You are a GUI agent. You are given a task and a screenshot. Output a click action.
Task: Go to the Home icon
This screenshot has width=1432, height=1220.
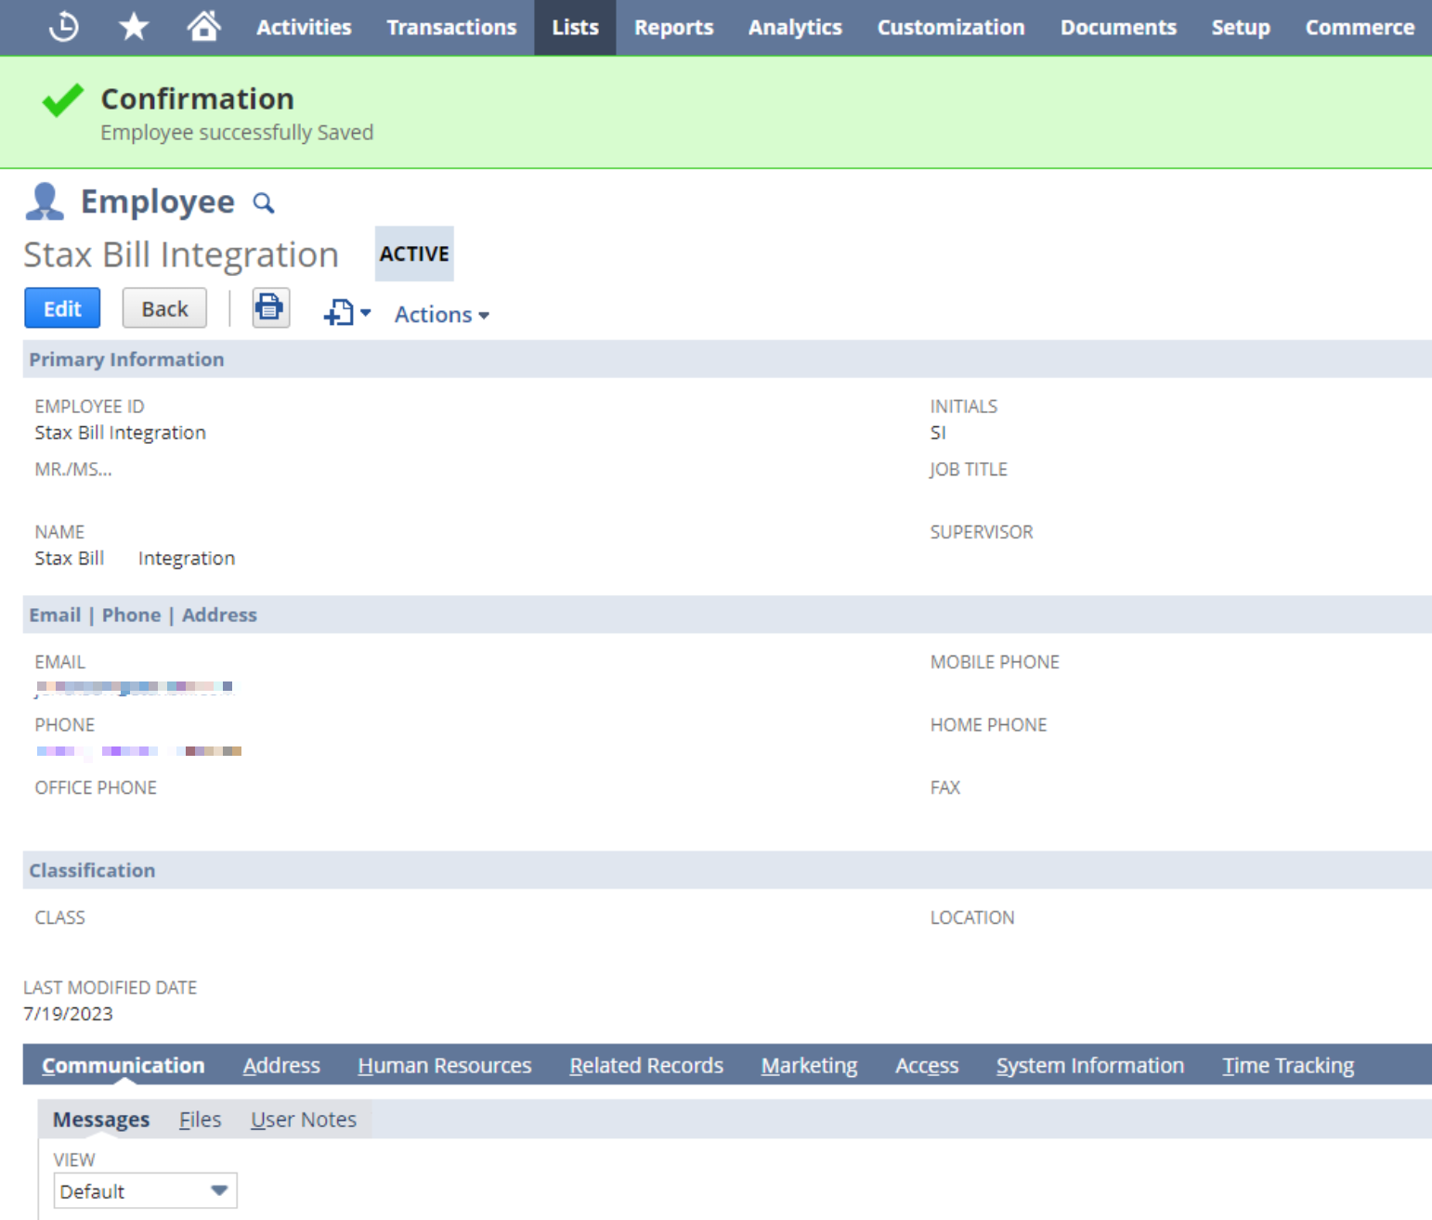(203, 26)
